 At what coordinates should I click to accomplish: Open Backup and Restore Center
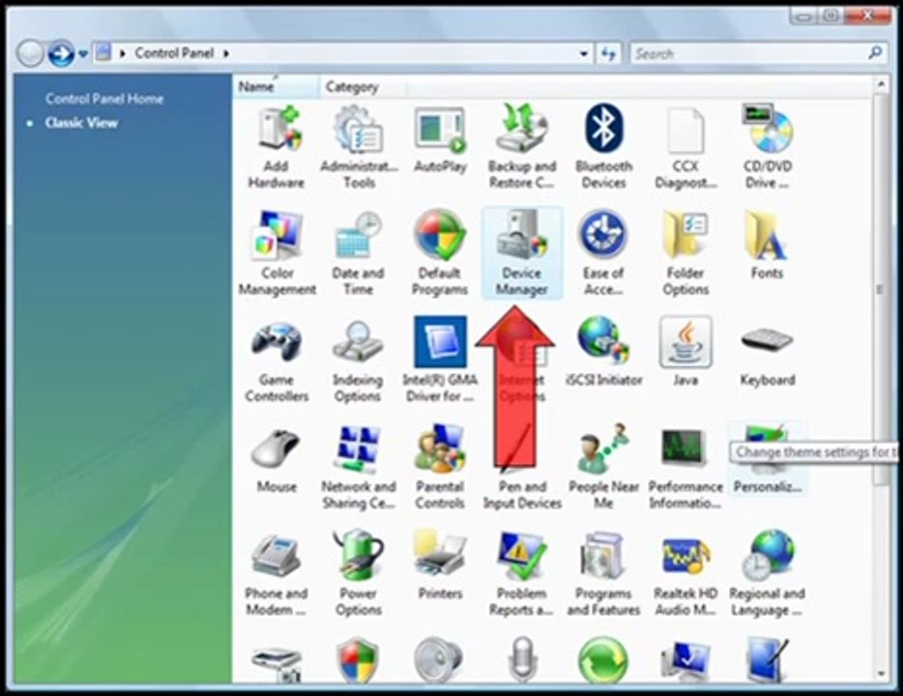click(x=522, y=148)
